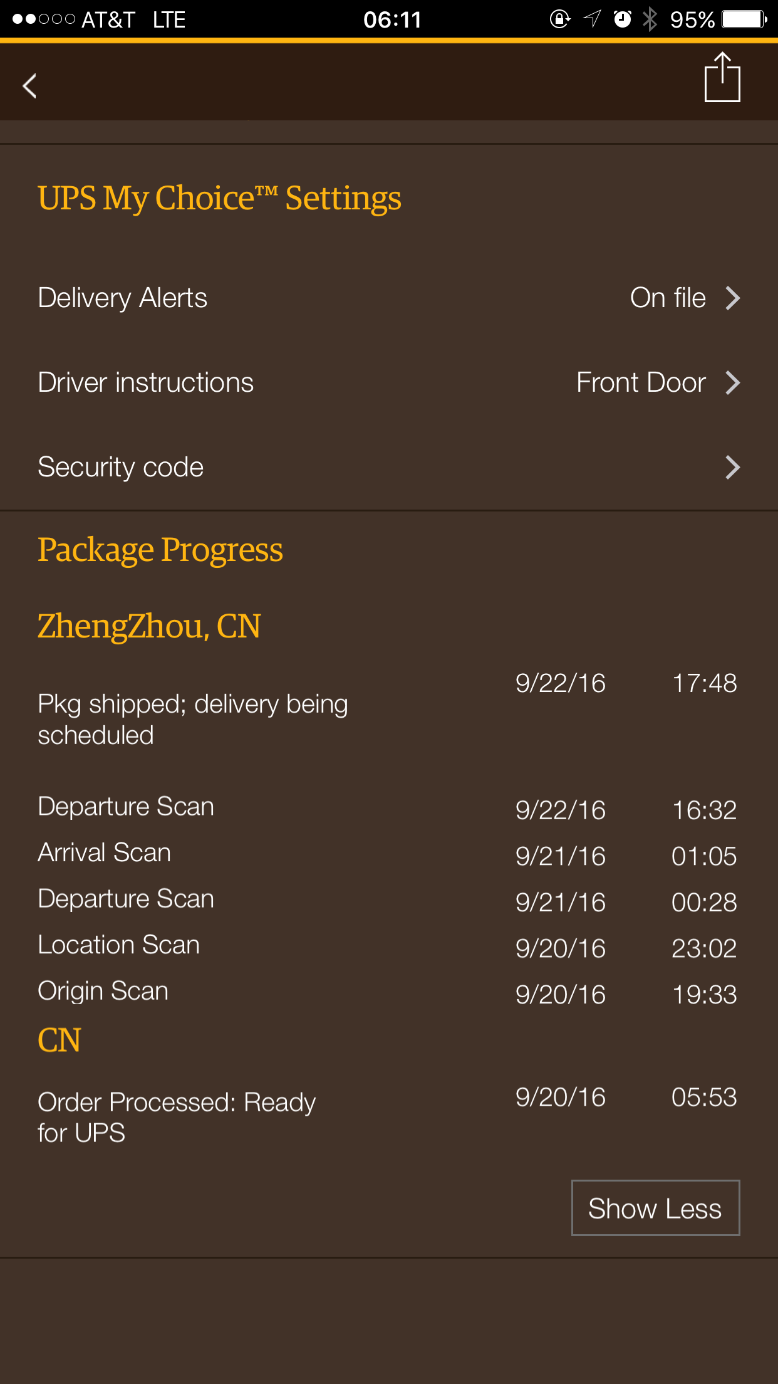The width and height of the screenshot is (778, 1384).
Task: Tap the alarm clock status icon
Action: click(x=622, y=19)
